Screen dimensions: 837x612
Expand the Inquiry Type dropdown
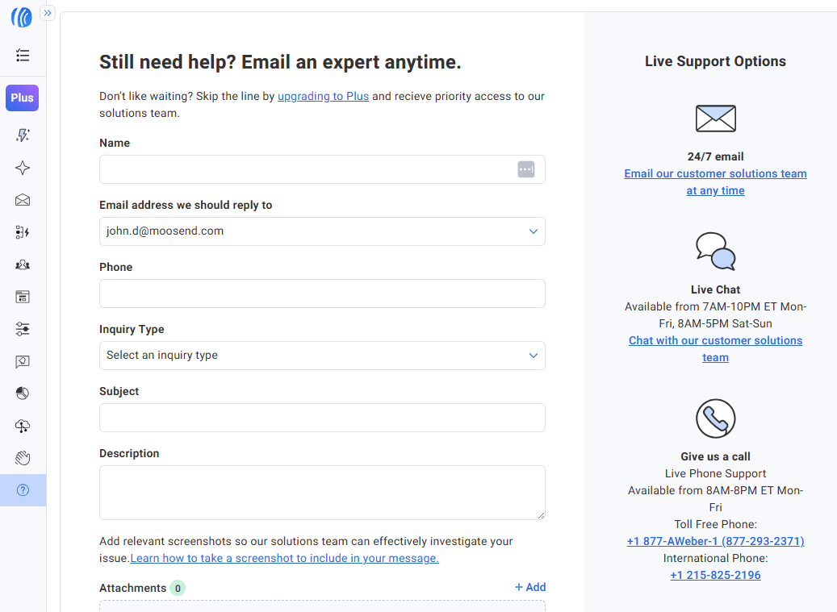pos(322,356)
